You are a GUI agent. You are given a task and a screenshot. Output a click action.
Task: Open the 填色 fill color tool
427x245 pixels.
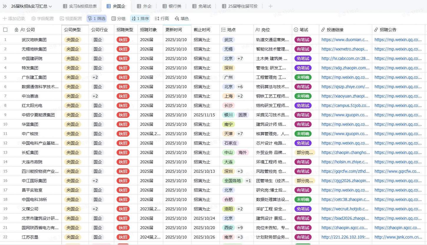point(182,19)
